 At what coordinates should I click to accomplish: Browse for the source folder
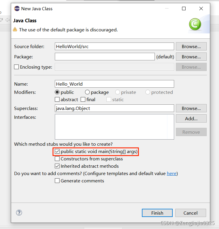[x=191, y=46]
